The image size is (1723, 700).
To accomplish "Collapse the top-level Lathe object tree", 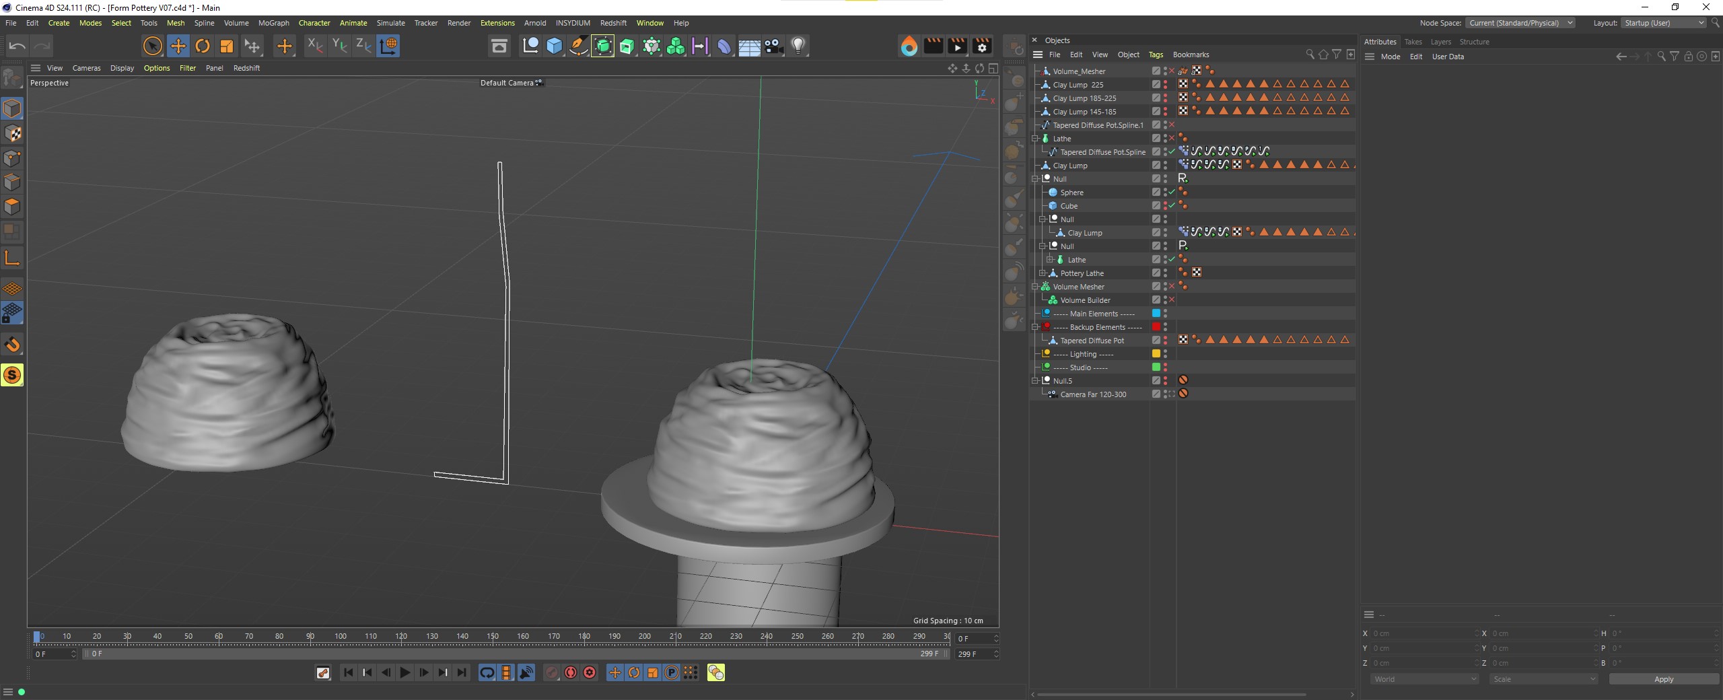I will 1036,139.
